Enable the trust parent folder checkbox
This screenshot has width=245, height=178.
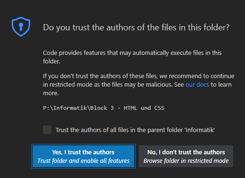pos(47,130)
